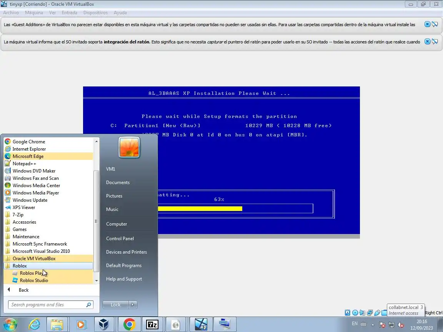Open the Dispositivos menu
This screenshot has height=332, width=443.
[95, 13]
